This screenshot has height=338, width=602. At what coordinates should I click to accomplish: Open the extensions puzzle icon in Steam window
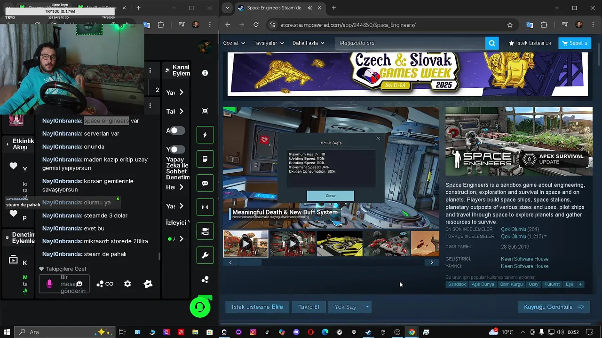[x=544, y=25]
